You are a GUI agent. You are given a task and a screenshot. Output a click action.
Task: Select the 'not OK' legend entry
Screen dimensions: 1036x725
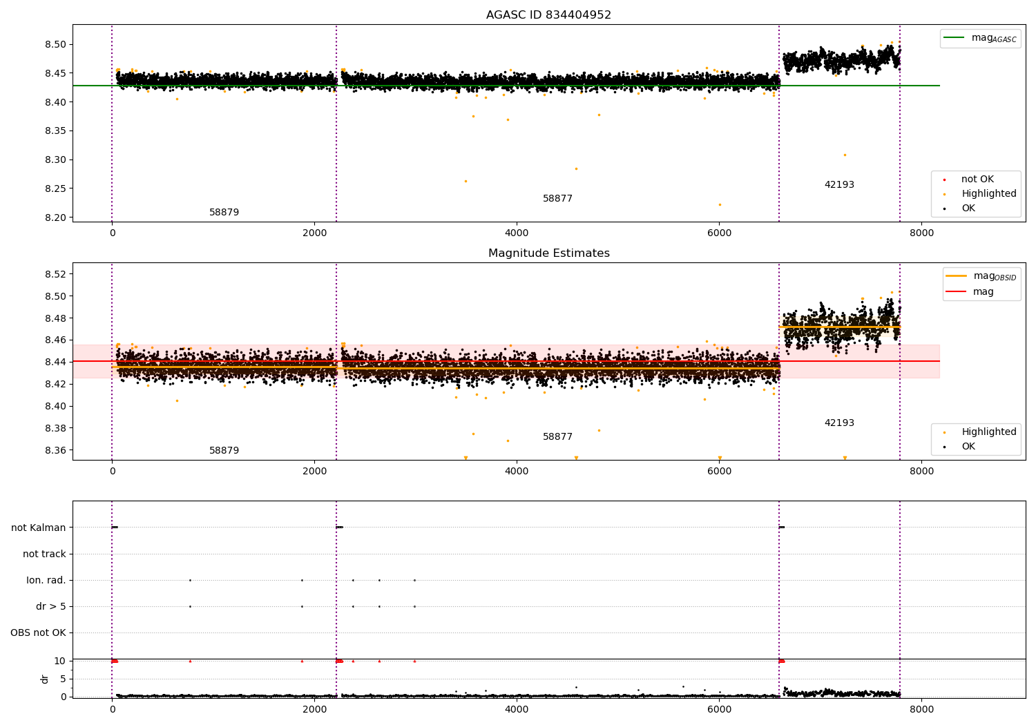(977, 180)
